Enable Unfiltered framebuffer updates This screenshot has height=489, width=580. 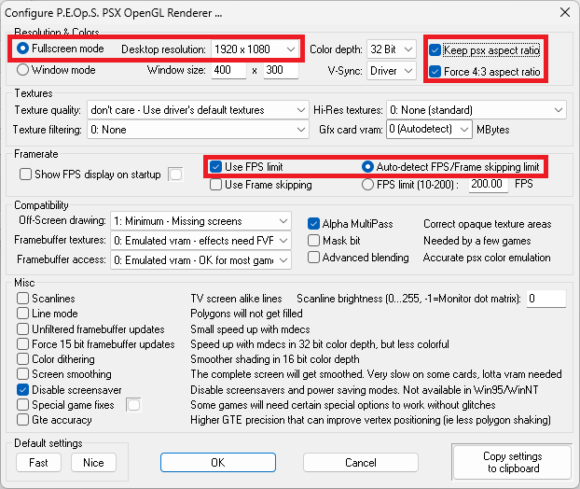22,328
